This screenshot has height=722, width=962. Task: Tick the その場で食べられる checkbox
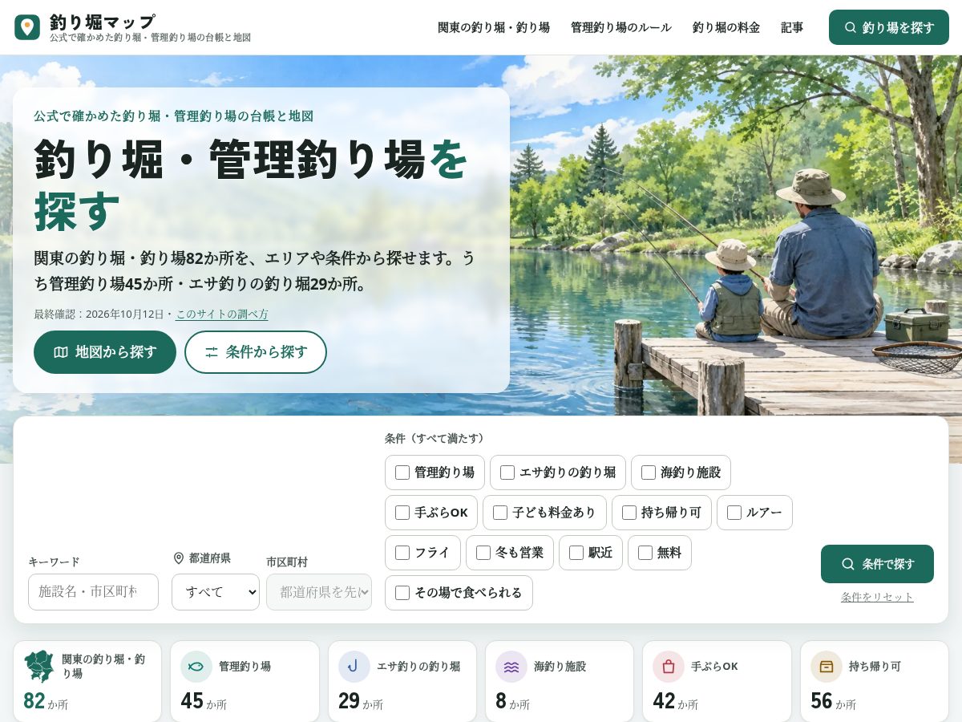coord(402,593)
